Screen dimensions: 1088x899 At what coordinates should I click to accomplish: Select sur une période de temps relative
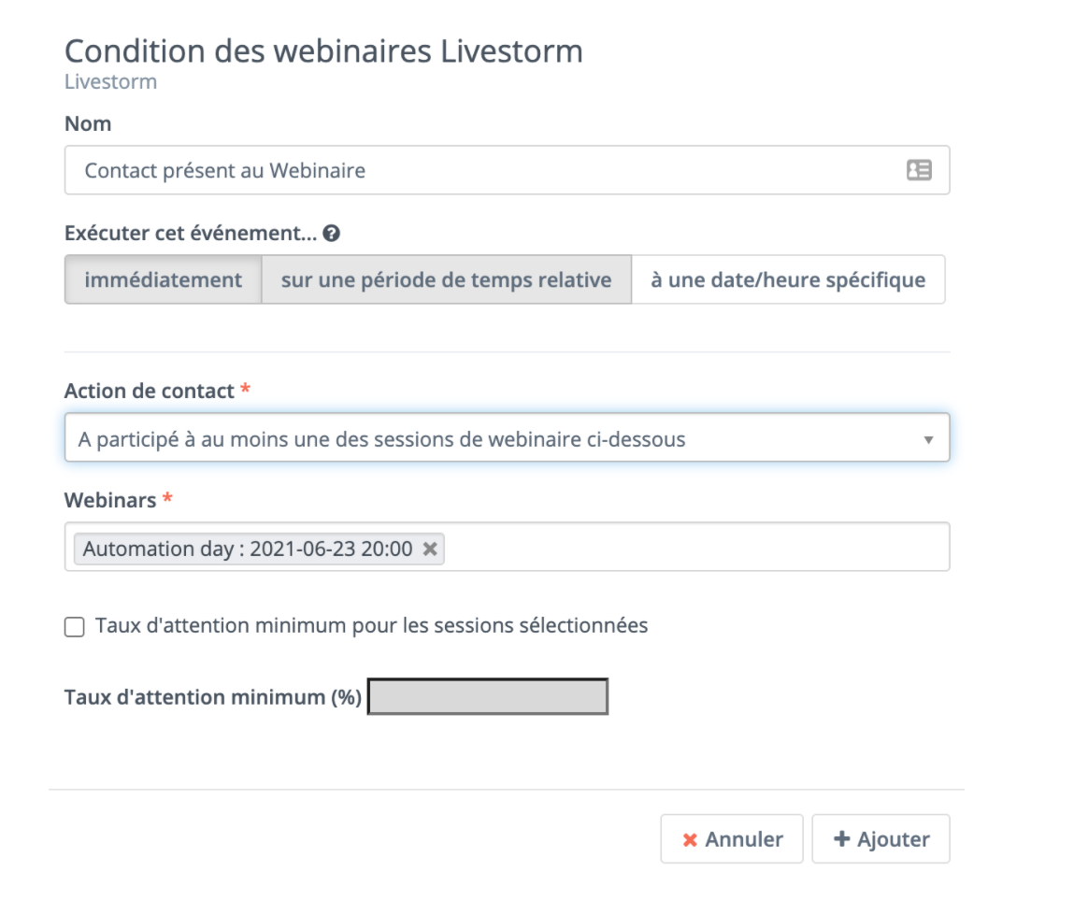[x=446, y=279]
